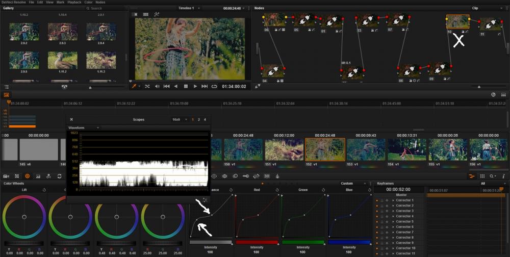
Task: Open the Color menu
Action: 88,2
